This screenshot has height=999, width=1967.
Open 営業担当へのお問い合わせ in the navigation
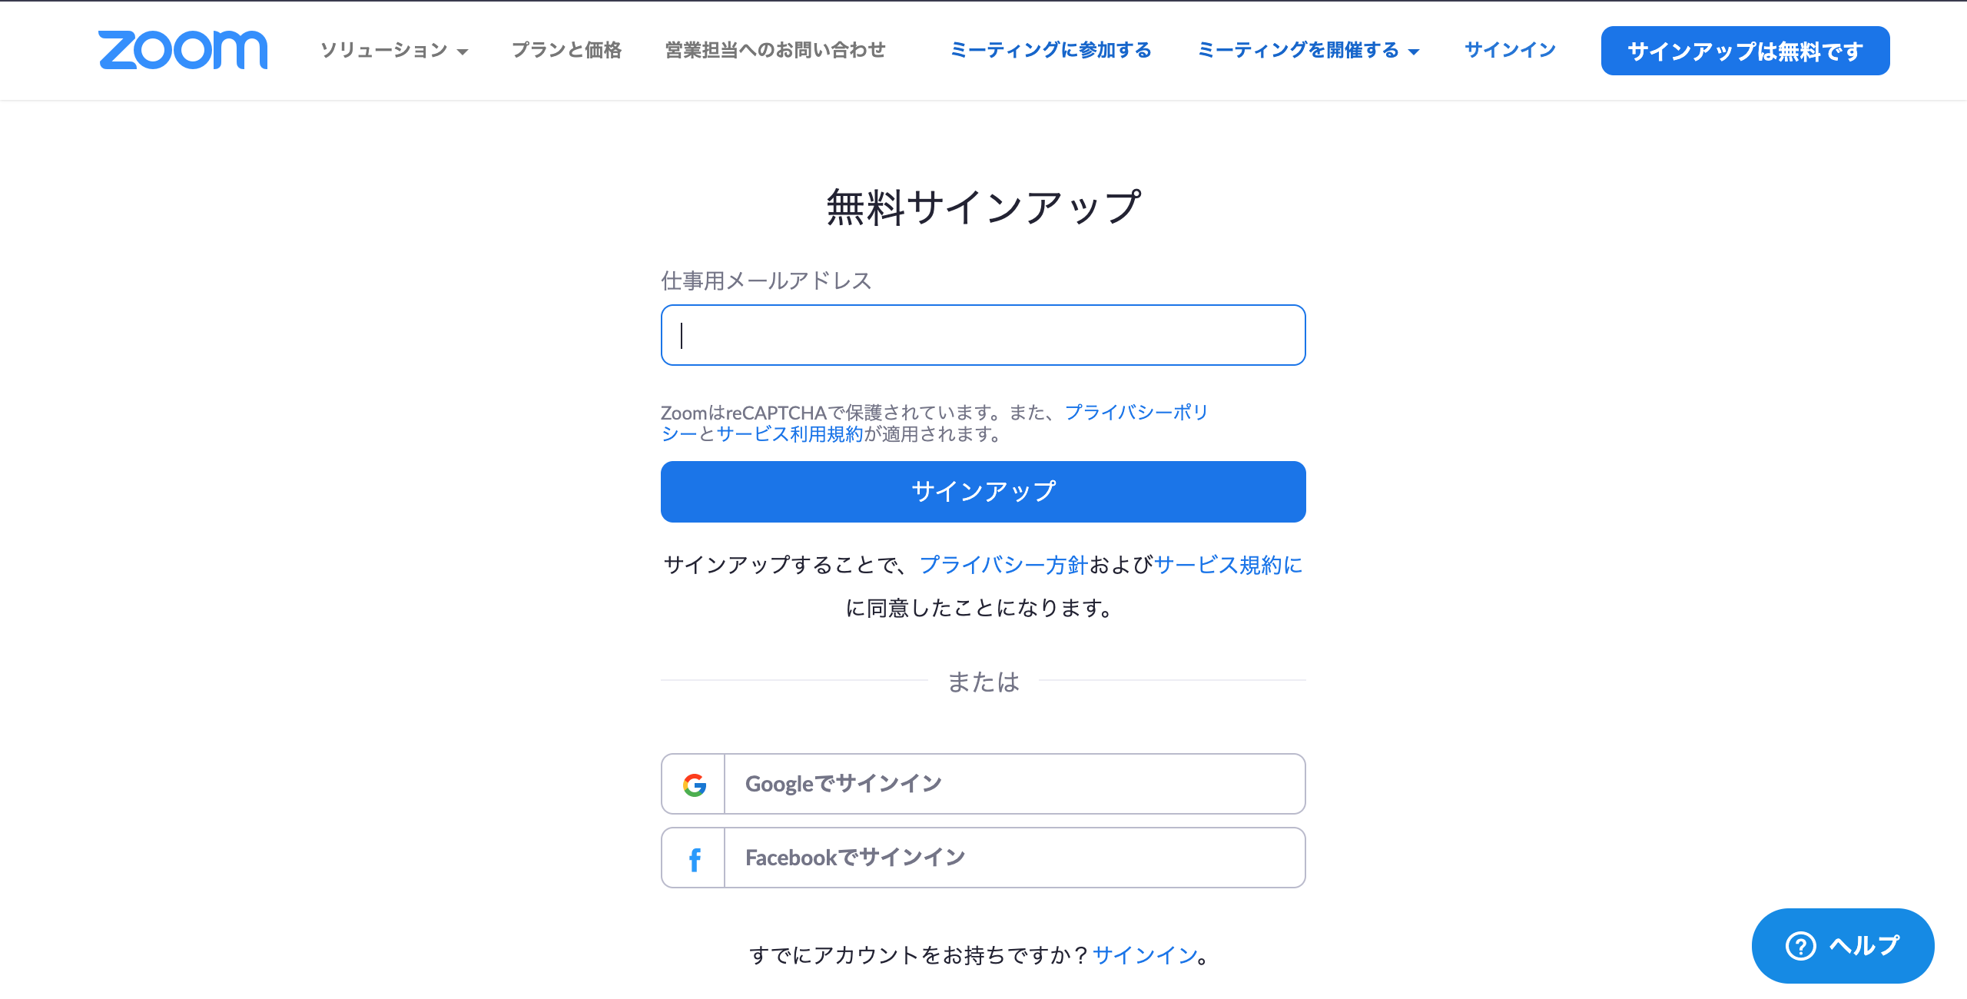(775, 50)
